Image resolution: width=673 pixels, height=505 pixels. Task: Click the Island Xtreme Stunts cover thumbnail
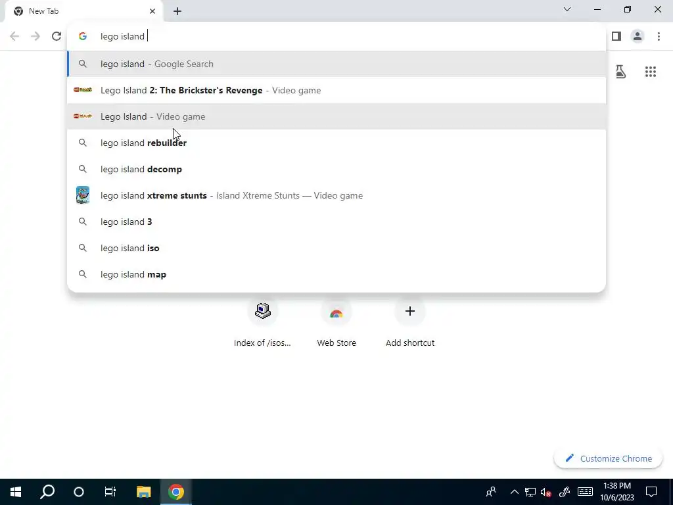[83, 195]
